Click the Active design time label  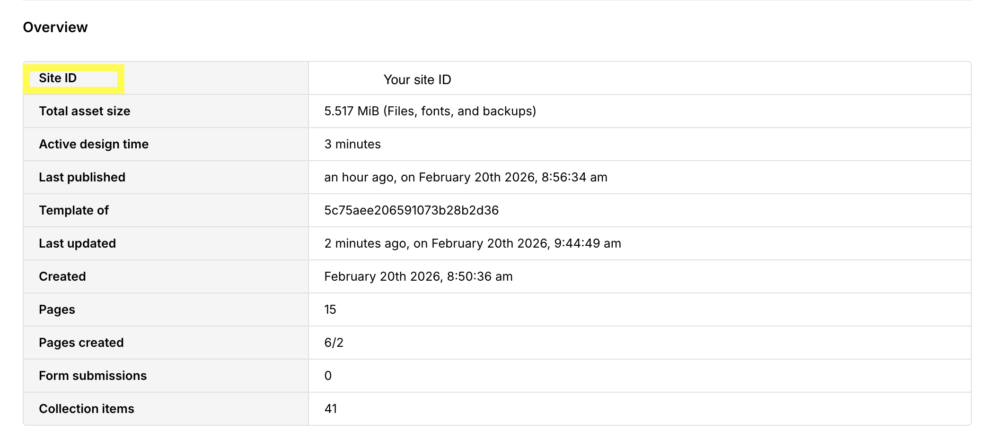point(94,144)
